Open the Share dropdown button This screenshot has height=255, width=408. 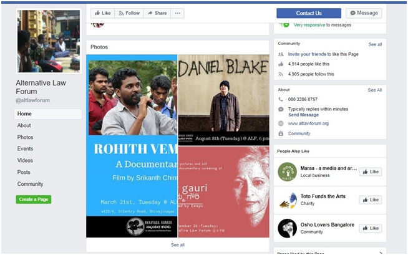[157, 13]
